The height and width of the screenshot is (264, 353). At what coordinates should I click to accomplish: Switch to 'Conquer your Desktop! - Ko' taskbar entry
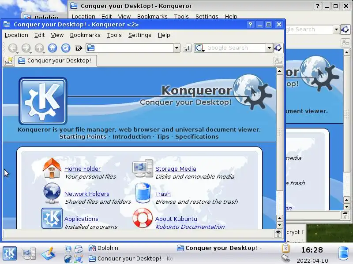click(x=131, y=259)
